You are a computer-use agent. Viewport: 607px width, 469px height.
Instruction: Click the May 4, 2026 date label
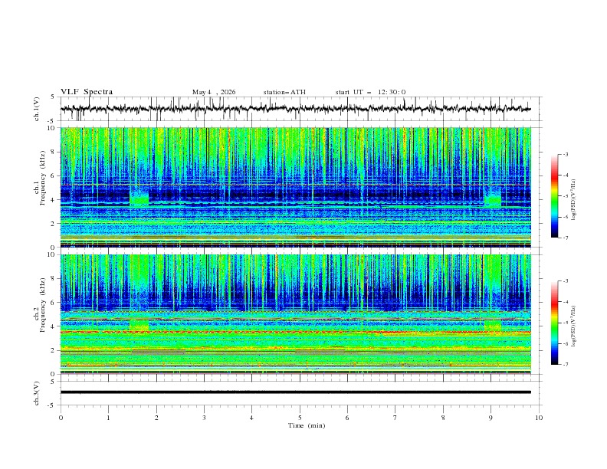click(x=214, y=92)
